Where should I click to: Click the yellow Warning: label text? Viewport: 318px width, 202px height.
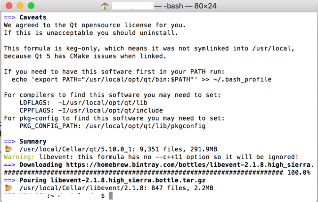(19, 157)
